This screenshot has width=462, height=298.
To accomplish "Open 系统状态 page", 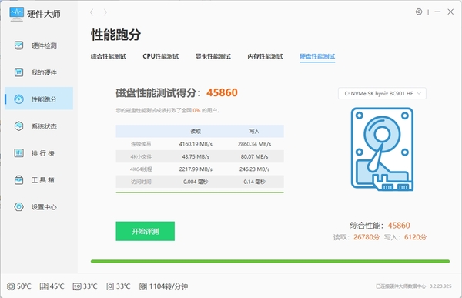I will tap(38, 126).
